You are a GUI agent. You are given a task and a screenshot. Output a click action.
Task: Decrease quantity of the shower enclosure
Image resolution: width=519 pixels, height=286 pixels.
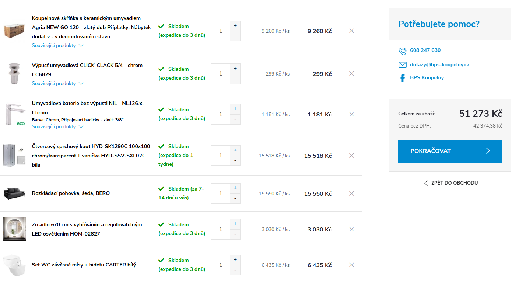point(235,161)
